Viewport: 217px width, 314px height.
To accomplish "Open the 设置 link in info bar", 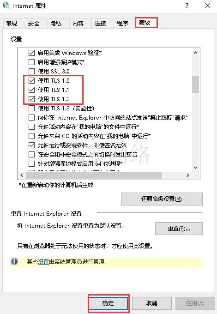I will point(43,262).
